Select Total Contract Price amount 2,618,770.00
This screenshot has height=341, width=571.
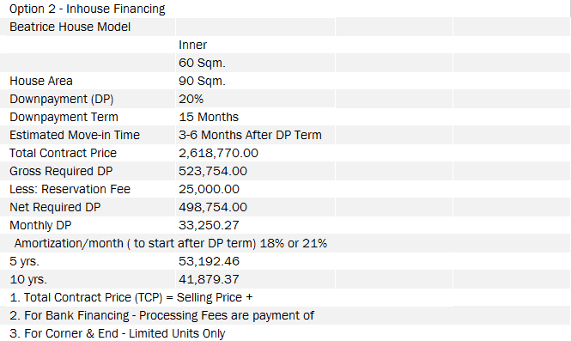[x=218, y=153]
